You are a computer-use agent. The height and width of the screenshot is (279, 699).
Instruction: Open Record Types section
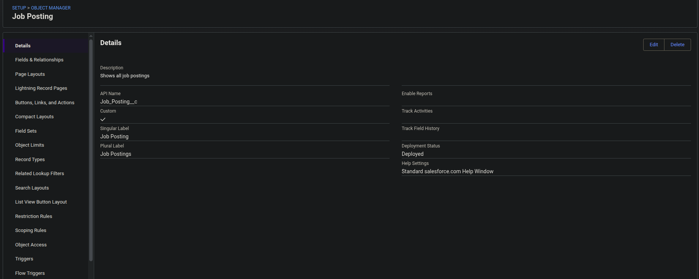click(30, 160)
